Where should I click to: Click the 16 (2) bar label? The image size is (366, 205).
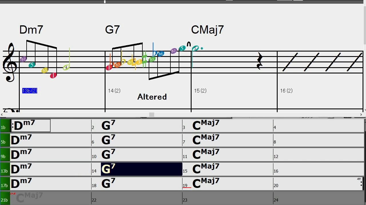(x=286, y=91)
